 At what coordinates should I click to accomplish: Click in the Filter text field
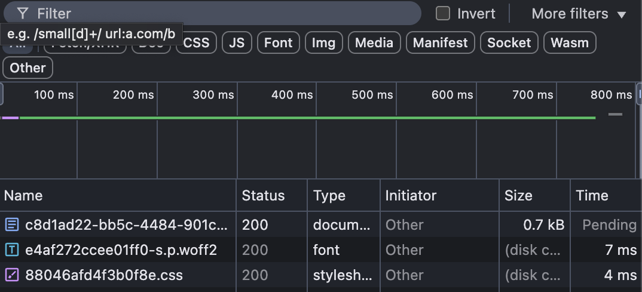pyautogui.click(x=221, y=13)
